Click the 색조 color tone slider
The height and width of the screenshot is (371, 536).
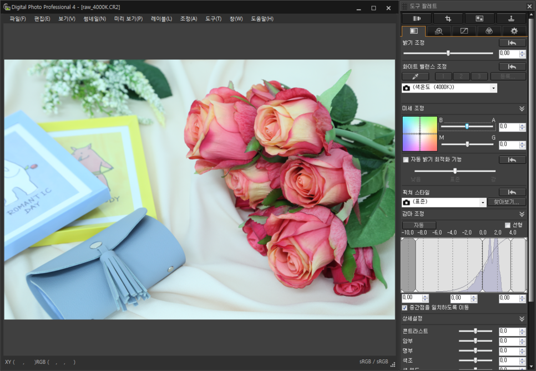pyautogui.click(x=475, y=360)
